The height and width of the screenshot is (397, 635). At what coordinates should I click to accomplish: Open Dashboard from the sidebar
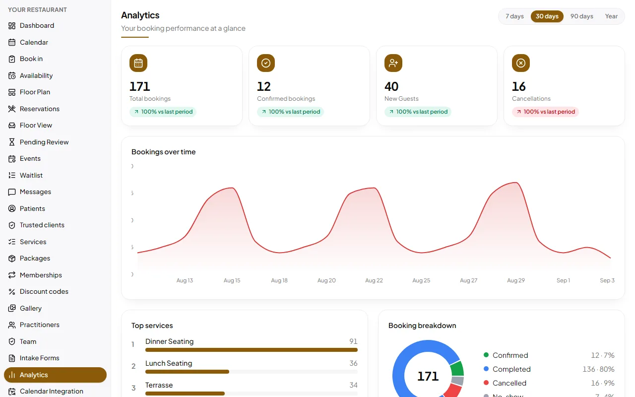coord(55,25)
